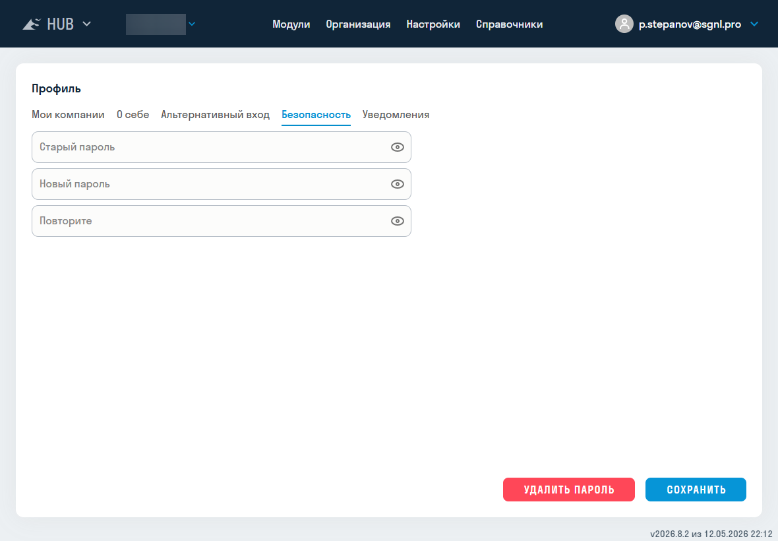
Task: Go to the Уведомления tab
Action: coord(396,115)
